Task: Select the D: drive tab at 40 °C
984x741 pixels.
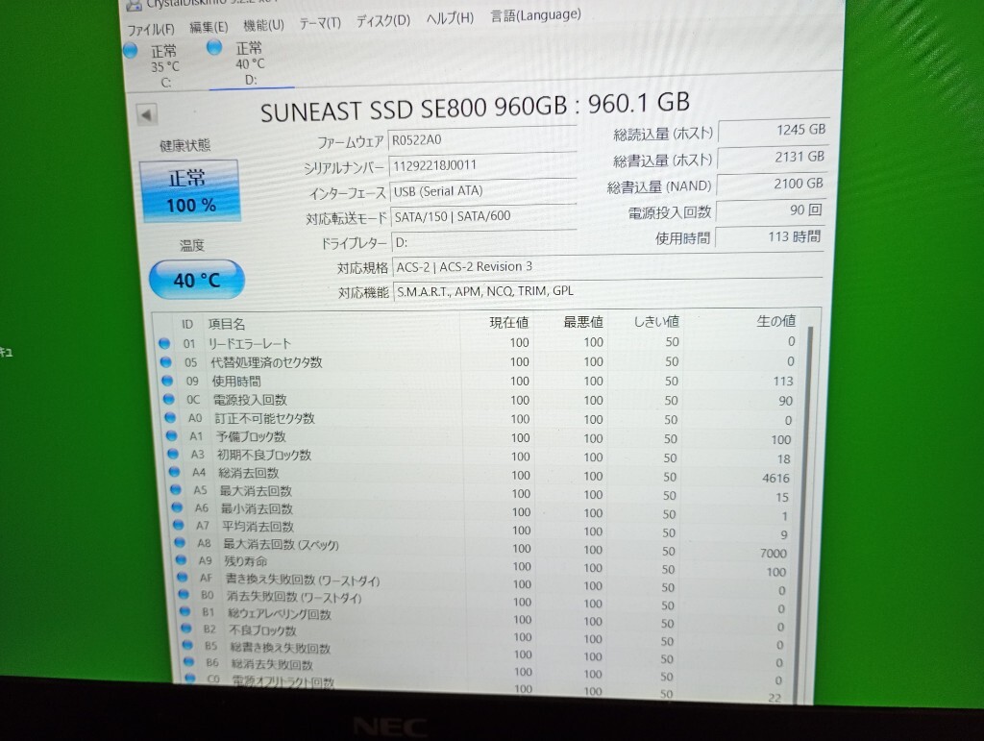Action: pyautogui.click(x=250, y=63)
